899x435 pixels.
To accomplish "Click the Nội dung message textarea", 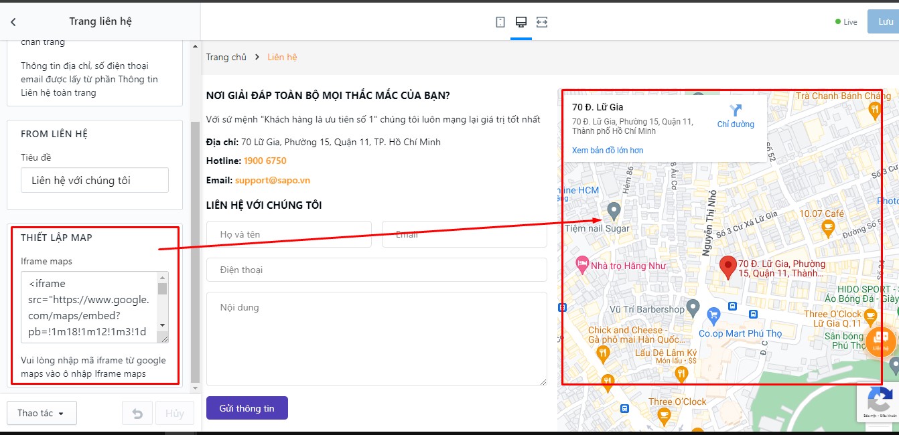I will 376,339.
